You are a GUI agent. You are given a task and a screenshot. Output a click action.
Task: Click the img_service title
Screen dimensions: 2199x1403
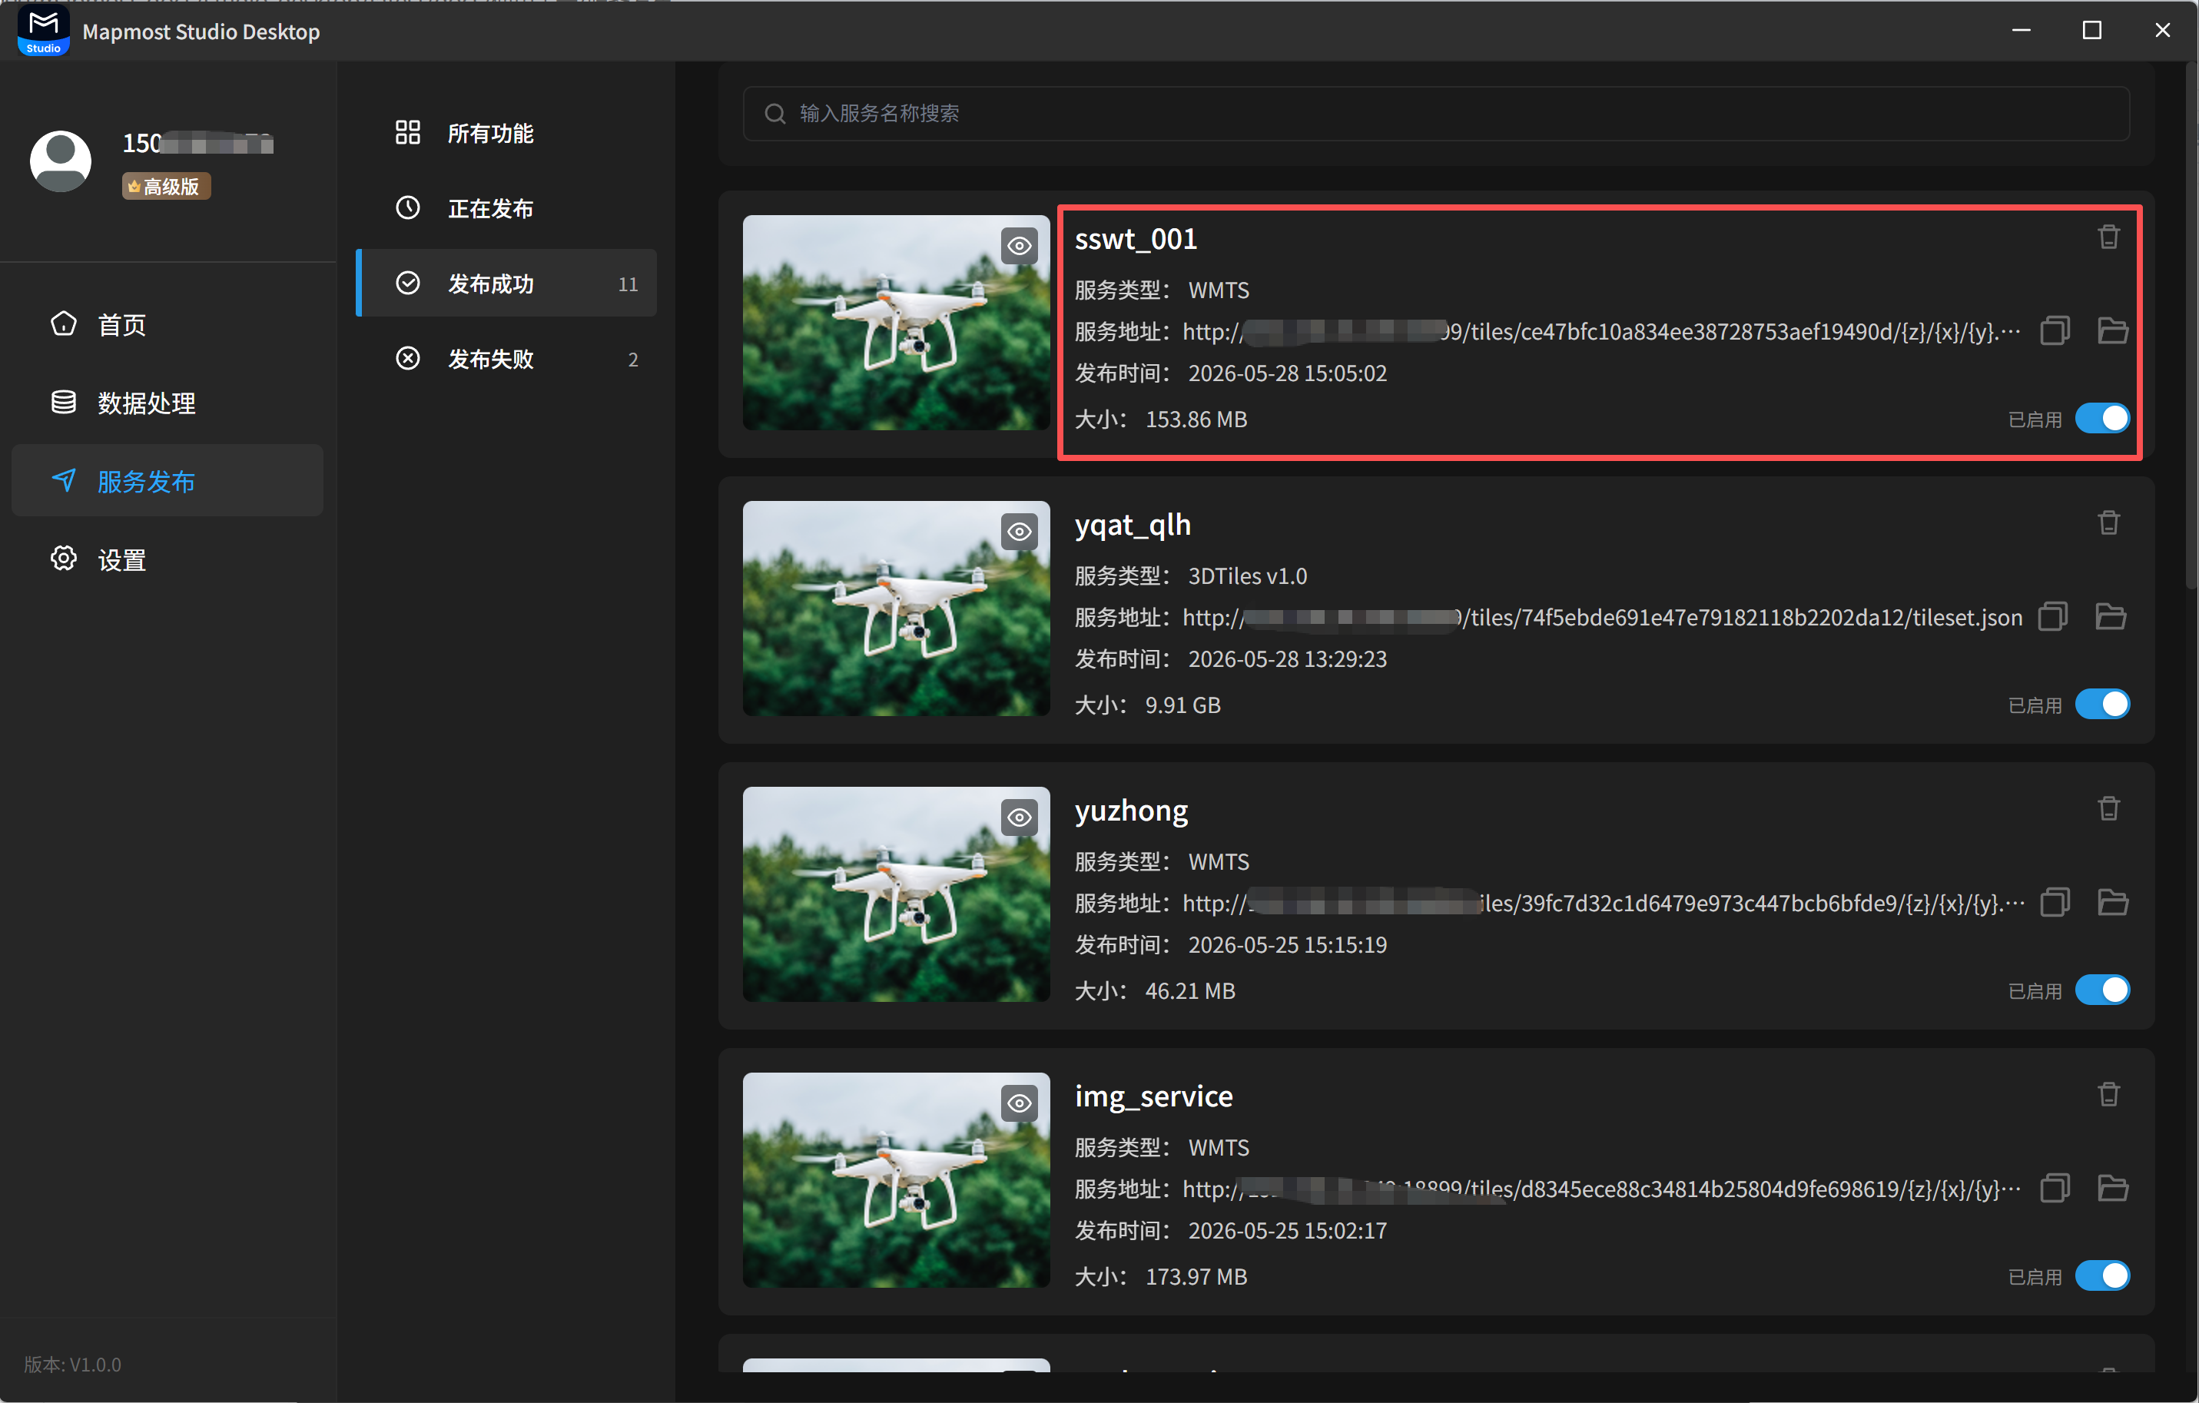pyautogui.click(x=1153, y=1096)
